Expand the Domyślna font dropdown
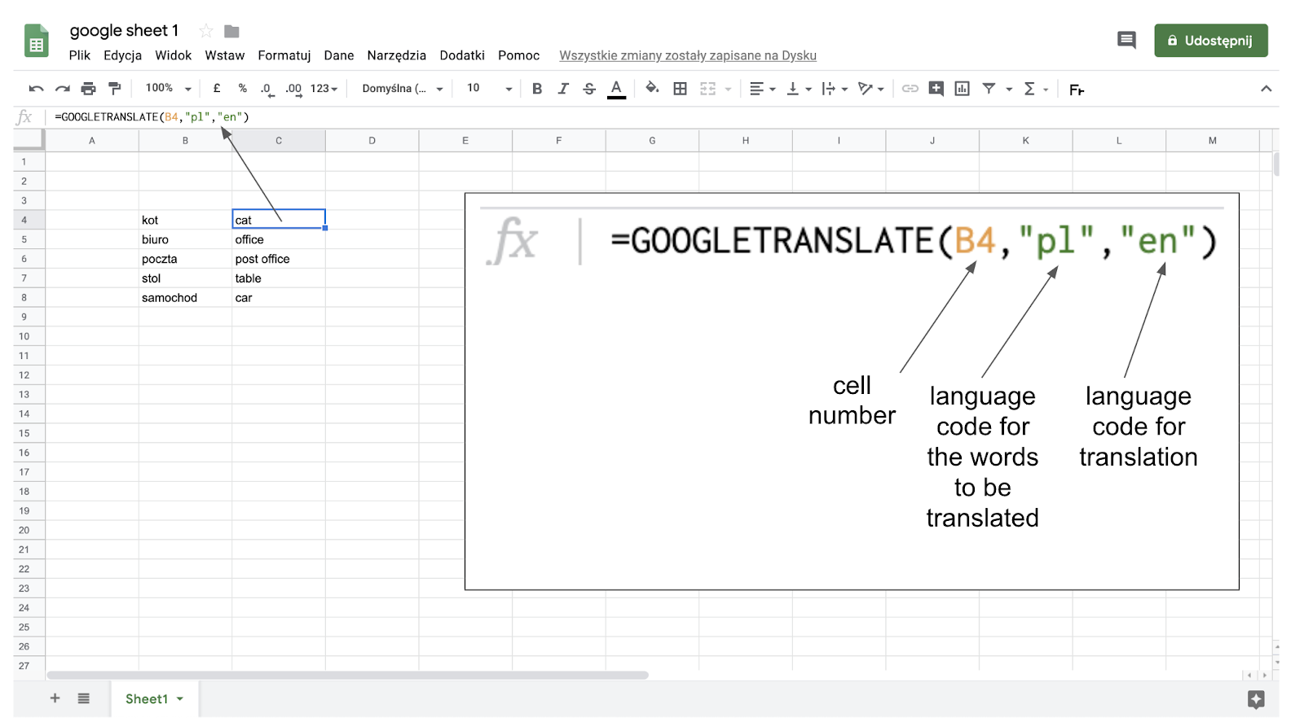This screenshot has width=1304, height=722. [x=403, y=89]
